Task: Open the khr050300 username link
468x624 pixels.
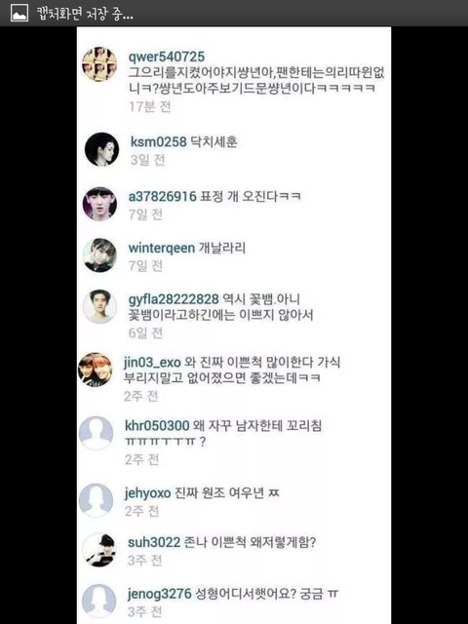Action: pos(157,426)
